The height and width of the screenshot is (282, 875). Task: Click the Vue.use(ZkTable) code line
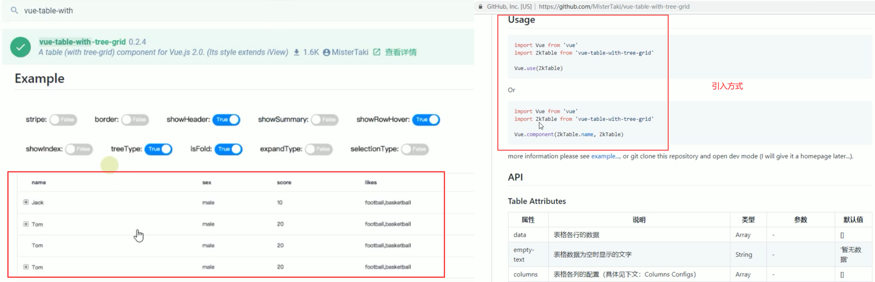(538, 69)
